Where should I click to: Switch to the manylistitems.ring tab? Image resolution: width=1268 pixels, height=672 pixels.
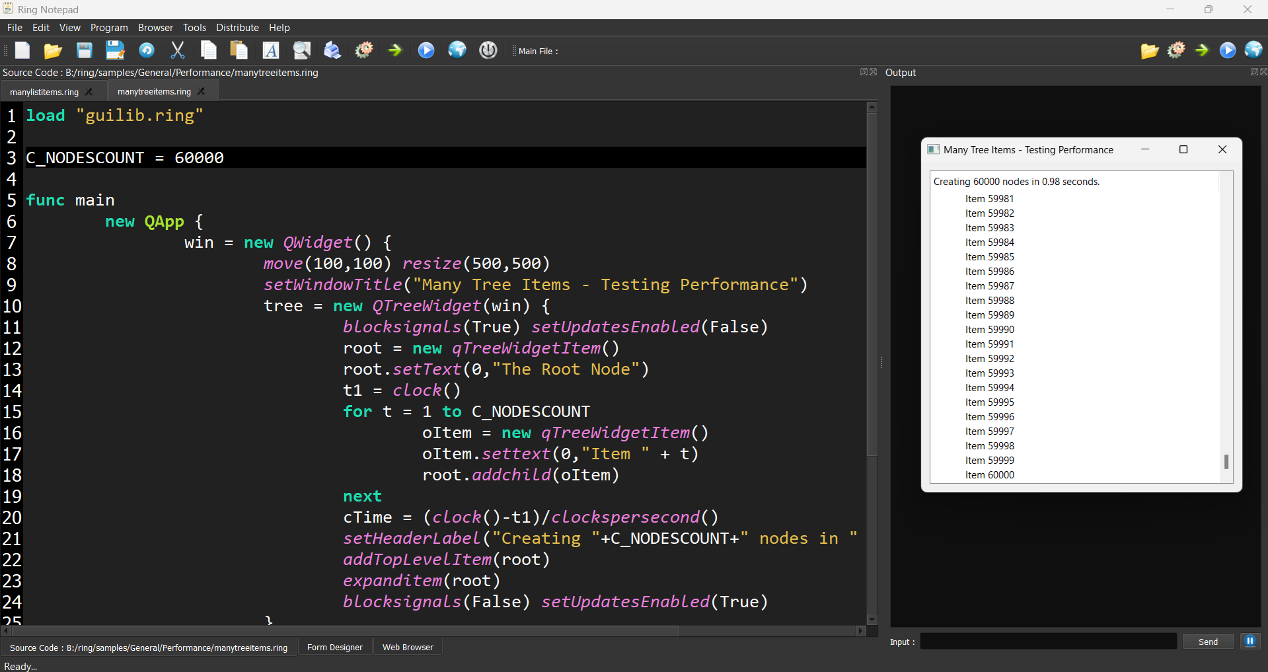click(x=44, y=92)
